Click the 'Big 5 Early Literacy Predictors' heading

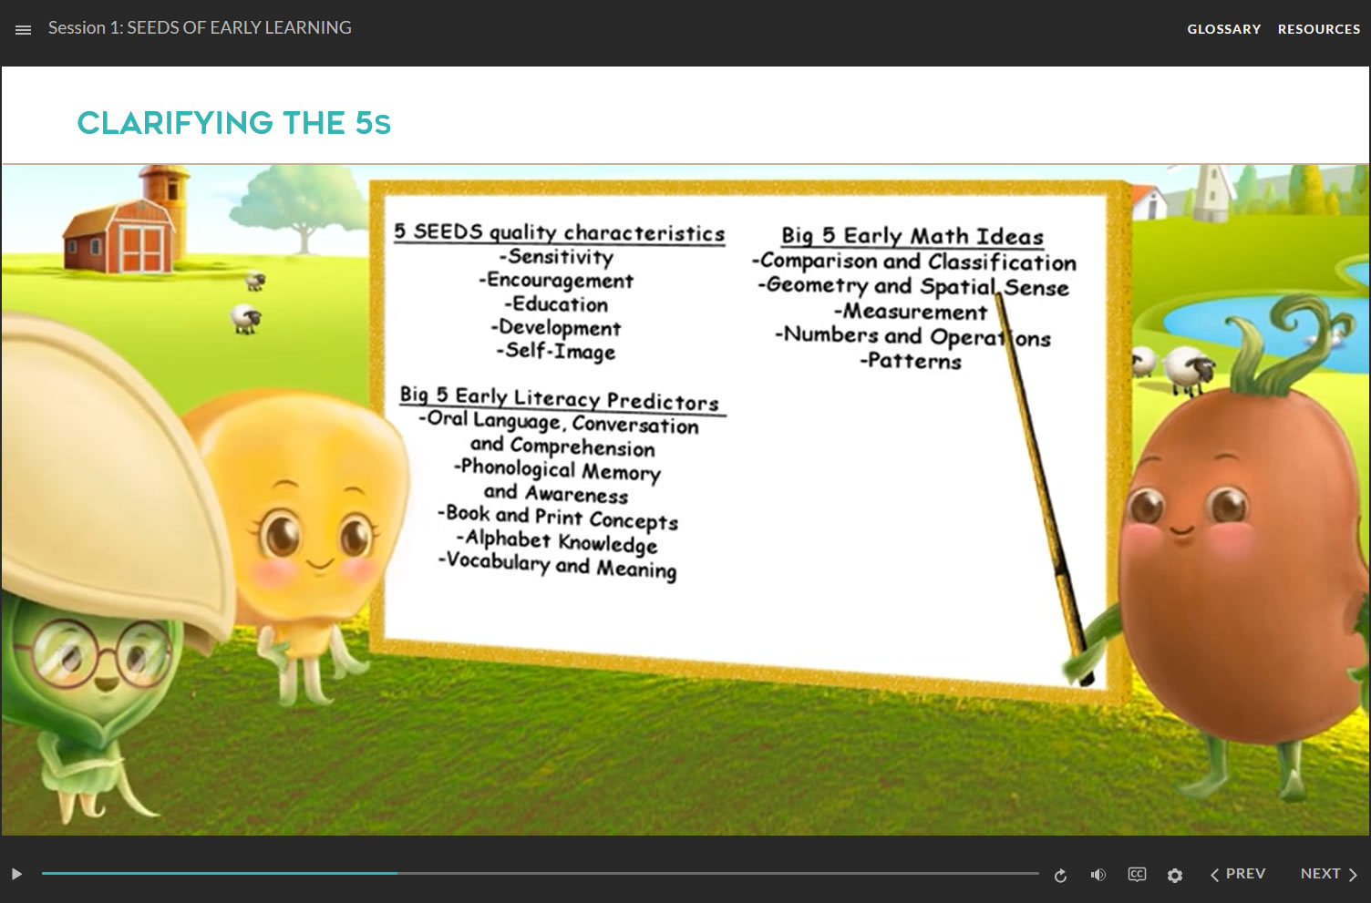coord(559,398)
